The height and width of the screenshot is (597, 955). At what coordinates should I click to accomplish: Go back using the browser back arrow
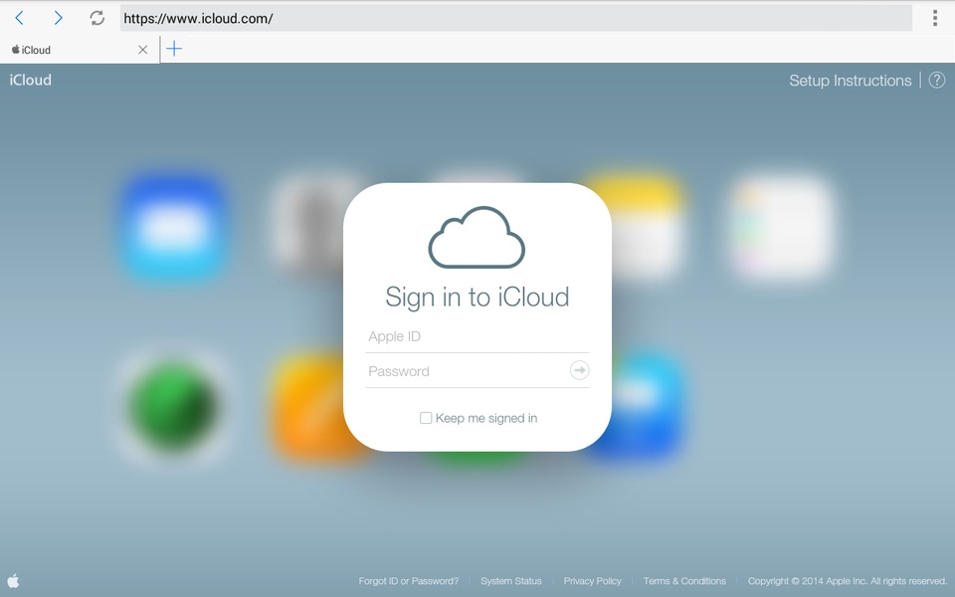[x=20, y=18]
